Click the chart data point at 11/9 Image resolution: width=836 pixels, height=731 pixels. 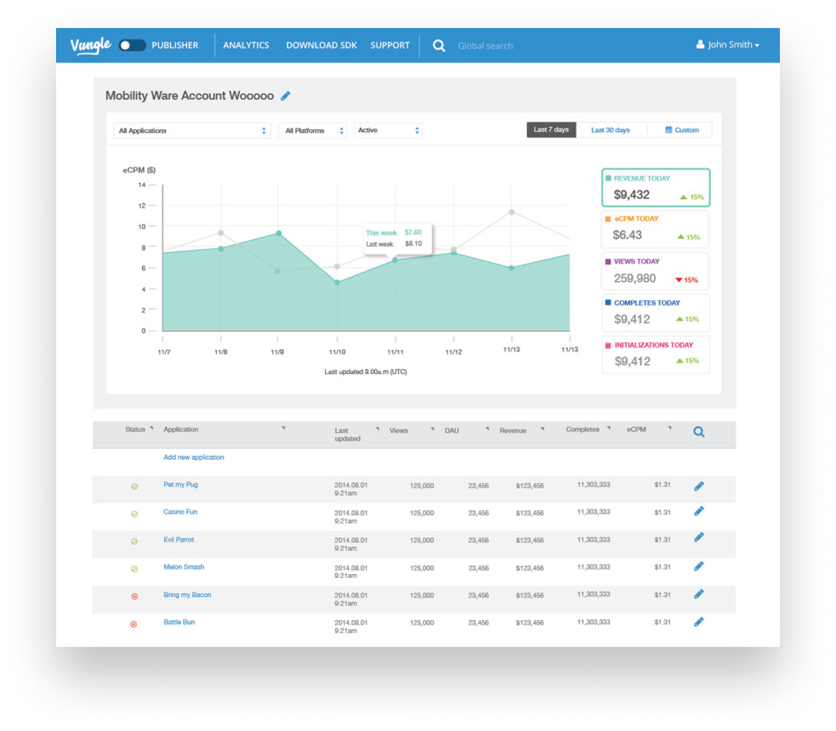click(x=279, y=233)
